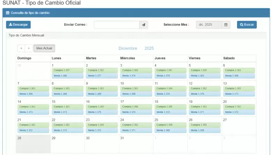Select the Compra 3.357 entry on December 1
Image resolution: width=272 pixels, height=155 pixels.
[67, 70]
